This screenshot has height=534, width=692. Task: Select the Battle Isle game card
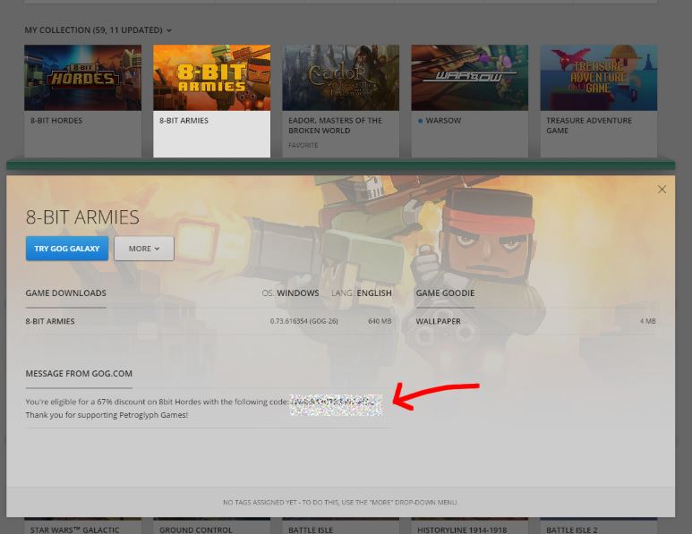click(x=341, y=527)
